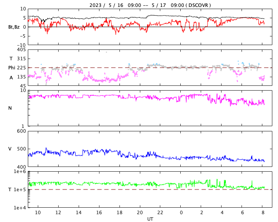
Task: Click the 'N' density panel label
Action: [x=10, y=108]
